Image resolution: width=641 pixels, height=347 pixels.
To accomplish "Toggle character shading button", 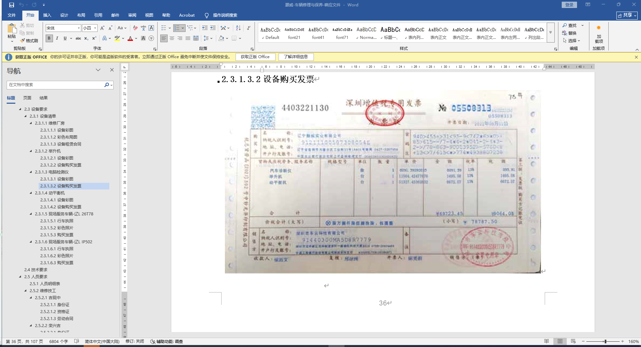I will click(143, 39).
